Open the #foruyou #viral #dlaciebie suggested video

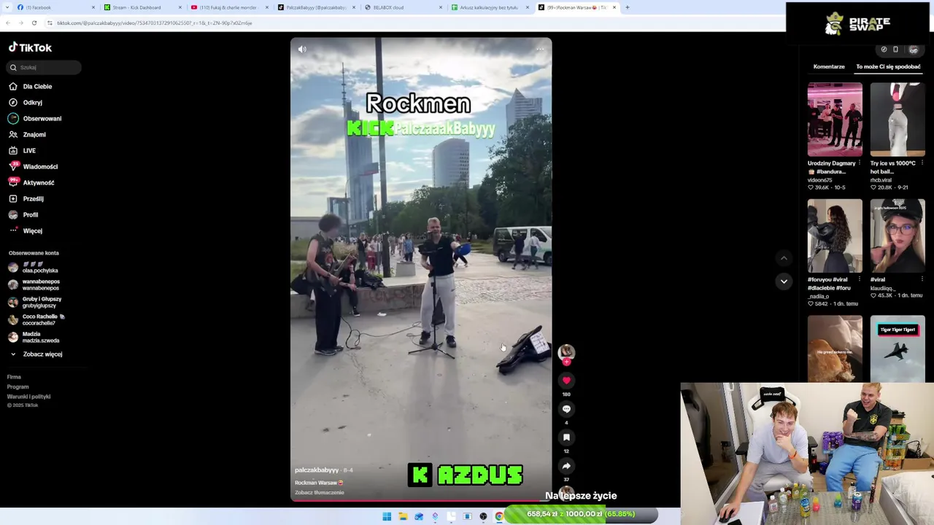point(835,236)
